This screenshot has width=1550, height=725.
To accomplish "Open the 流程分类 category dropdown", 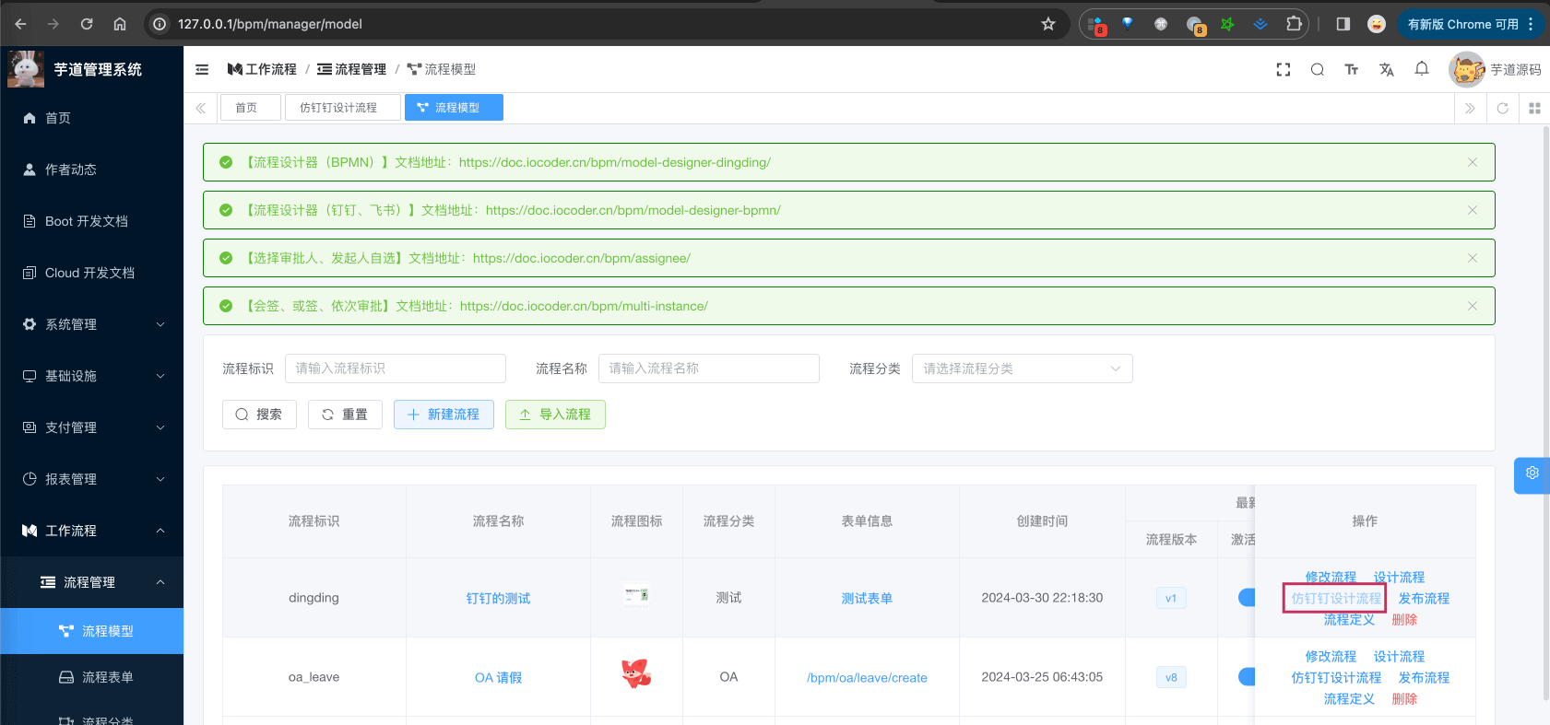I will 1022,368.
